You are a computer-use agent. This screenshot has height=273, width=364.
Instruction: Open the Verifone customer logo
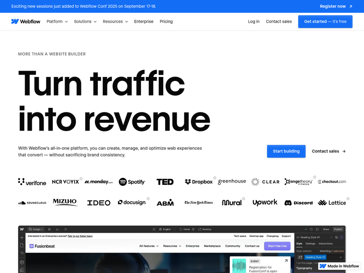click(x=32, y=182)
